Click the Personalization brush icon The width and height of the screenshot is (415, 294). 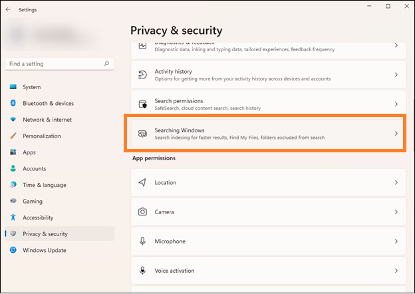pos(13,136)
